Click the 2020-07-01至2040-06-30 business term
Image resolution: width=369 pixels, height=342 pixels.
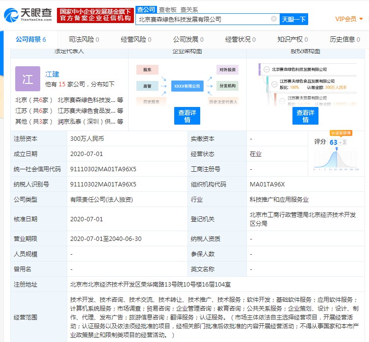tap(106, 238)
